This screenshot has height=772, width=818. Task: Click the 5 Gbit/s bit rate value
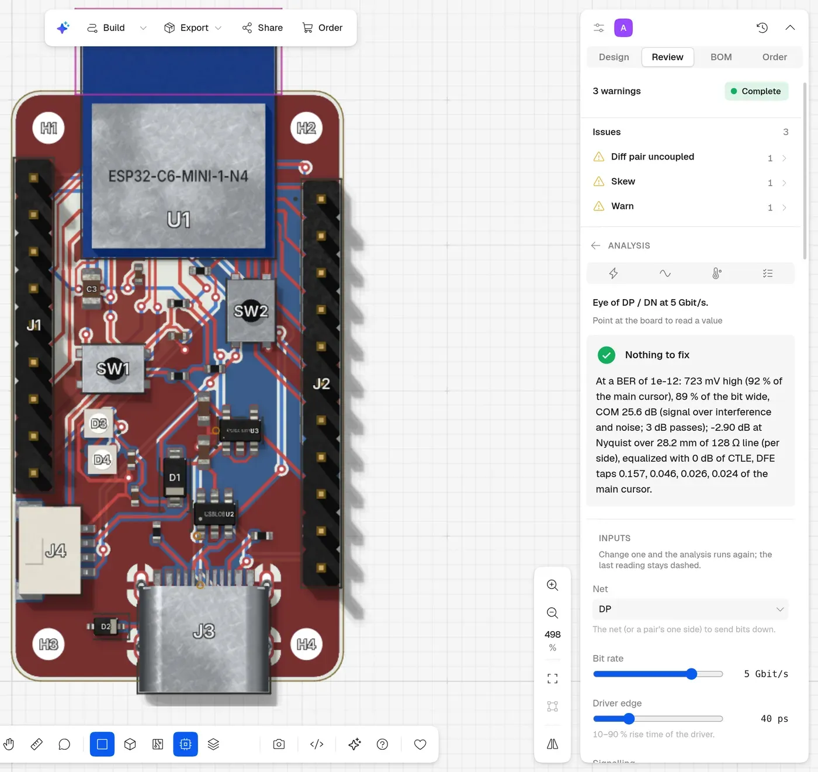(x=766, y=674)
